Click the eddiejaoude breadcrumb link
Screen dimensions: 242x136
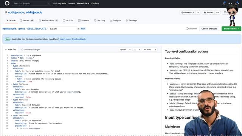(9, 29)
